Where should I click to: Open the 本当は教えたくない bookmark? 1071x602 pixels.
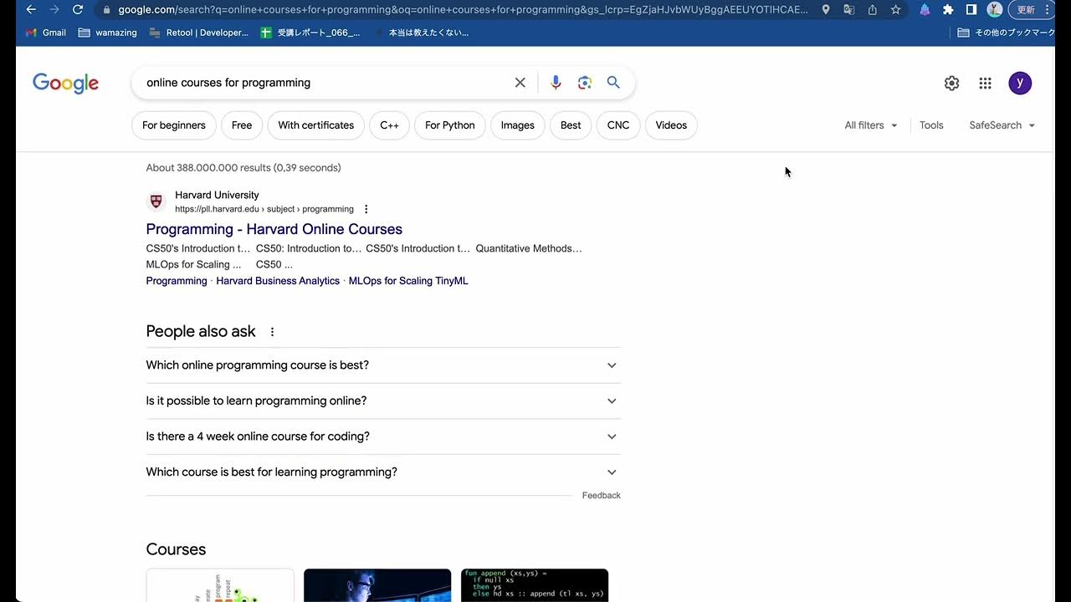(x=421, y=33)
